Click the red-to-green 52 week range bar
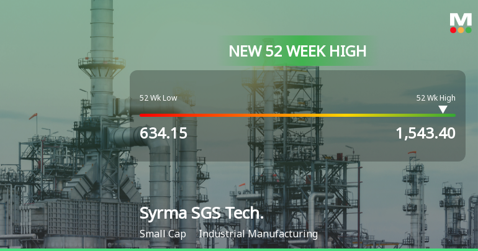 point(297,116)
